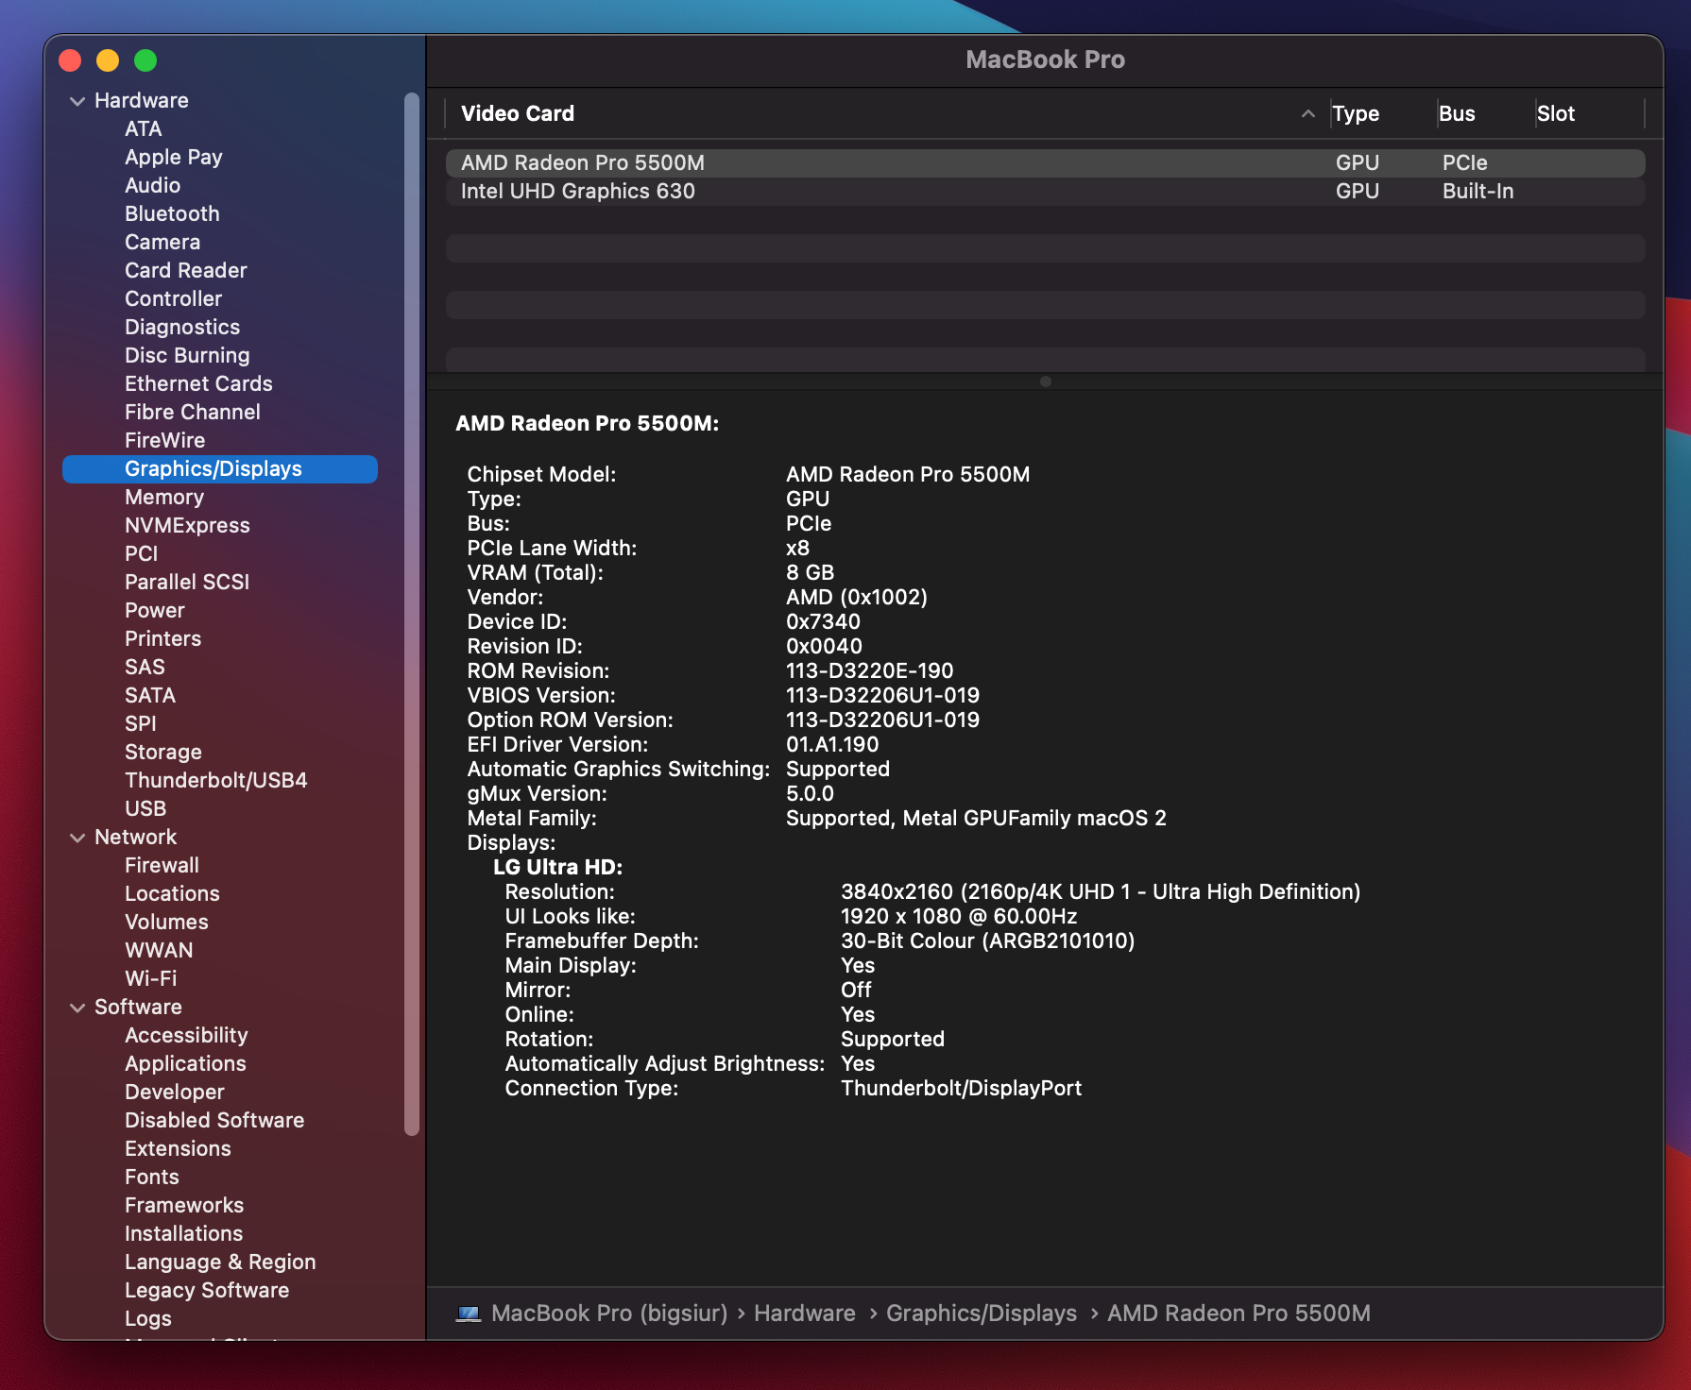Click MacBook Pro (bigsiur) in path bar
Image resolution: width=1691 pixels, height=1390 pixels.
pyautogui.click(x=609, y=1314)
